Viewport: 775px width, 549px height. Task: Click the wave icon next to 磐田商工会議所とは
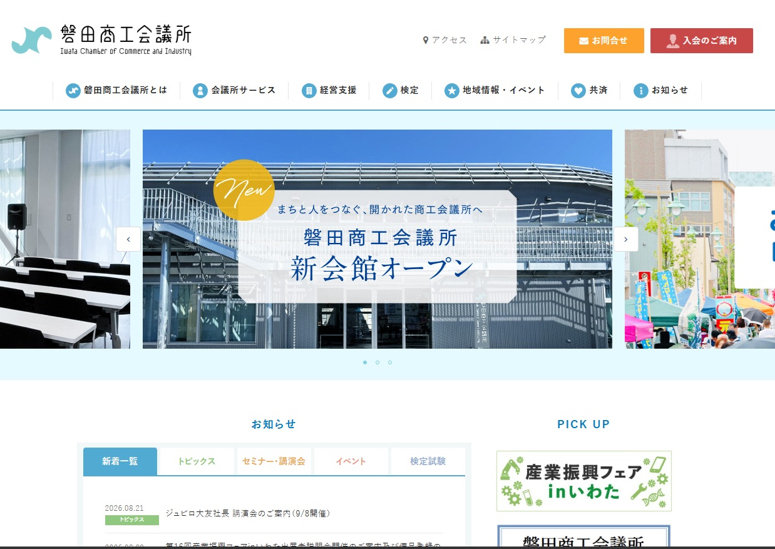pyautogui.click(x=73, y=91)
